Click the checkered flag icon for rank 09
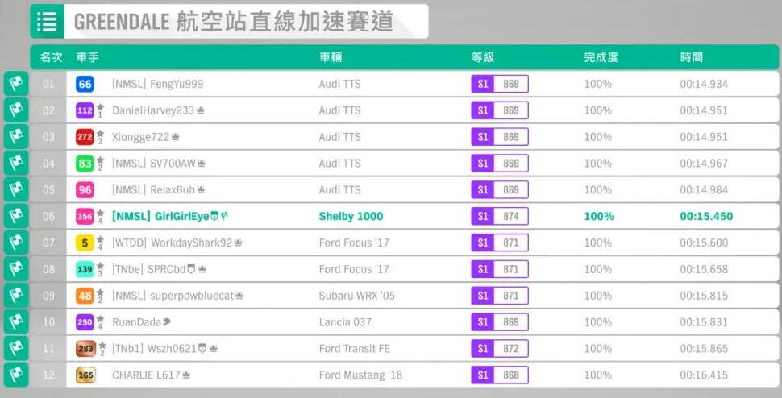This screenshot has height=398, width=782. tap(16, 296)
